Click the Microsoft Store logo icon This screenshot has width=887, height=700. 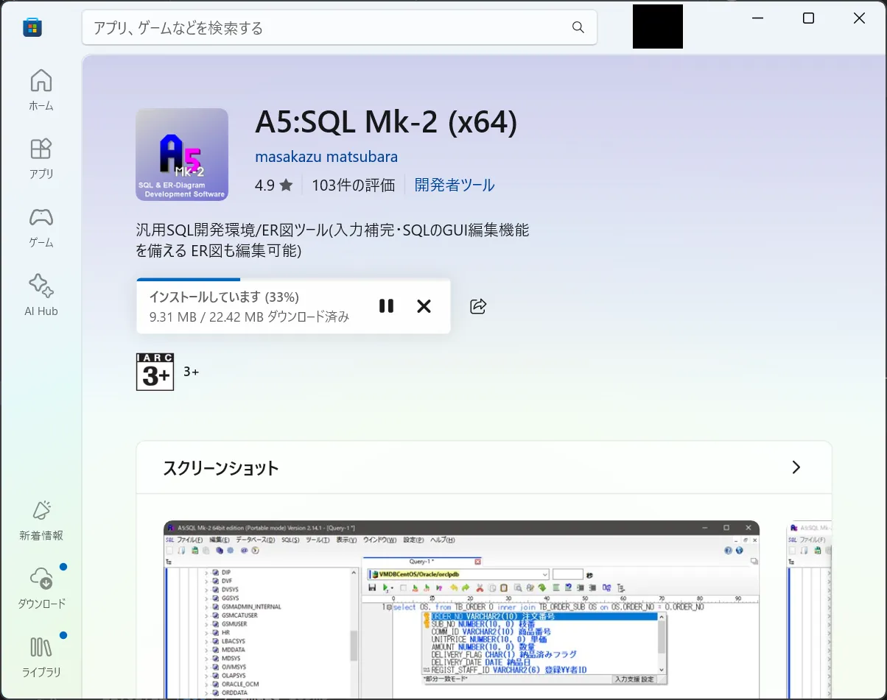(x=32, y=27)
